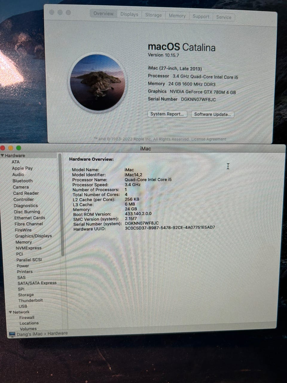Select Volumes under Network
The width and height of the screenshot is (287, 383).
[x=28, y=329]
